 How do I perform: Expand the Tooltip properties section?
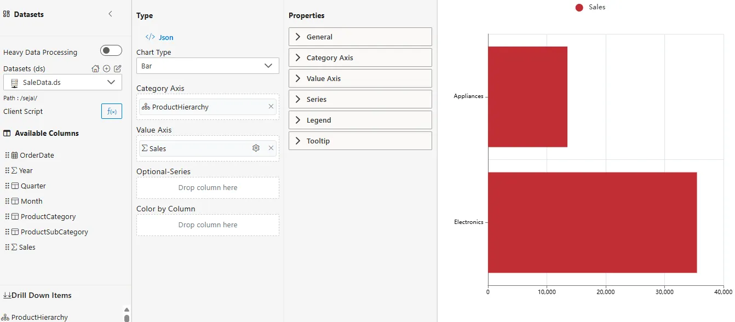click(x=360, y=141)
